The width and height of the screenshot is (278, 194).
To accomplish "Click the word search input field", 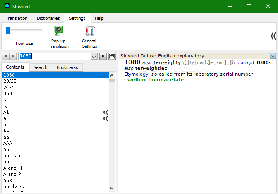I will pyautogui.click(x=55, y=56).
